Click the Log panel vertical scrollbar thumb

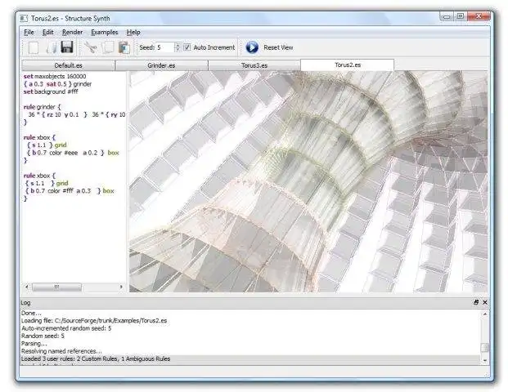485,348
